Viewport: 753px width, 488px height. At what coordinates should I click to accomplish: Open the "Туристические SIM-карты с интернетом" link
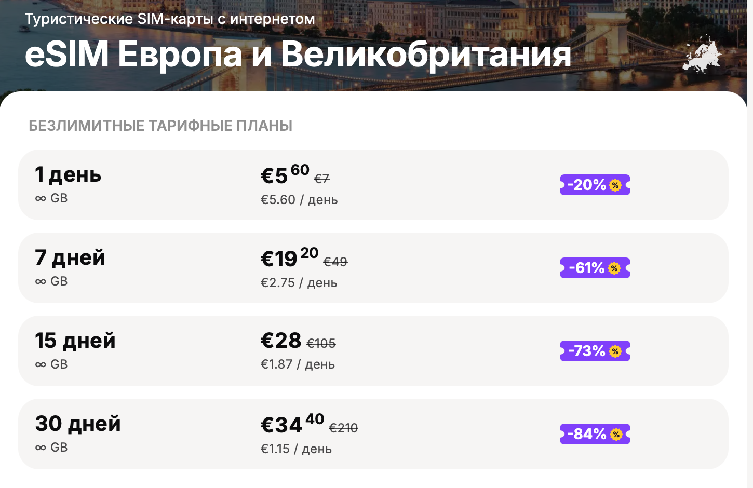click(x=170, y=19)
